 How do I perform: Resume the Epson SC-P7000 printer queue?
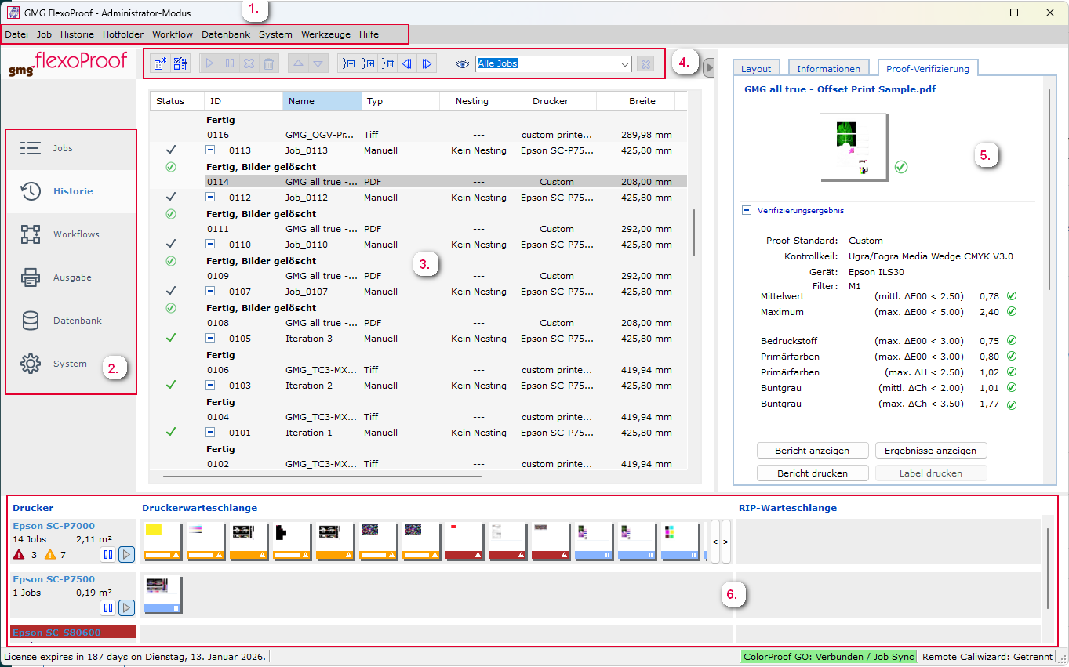click(126, 555)
